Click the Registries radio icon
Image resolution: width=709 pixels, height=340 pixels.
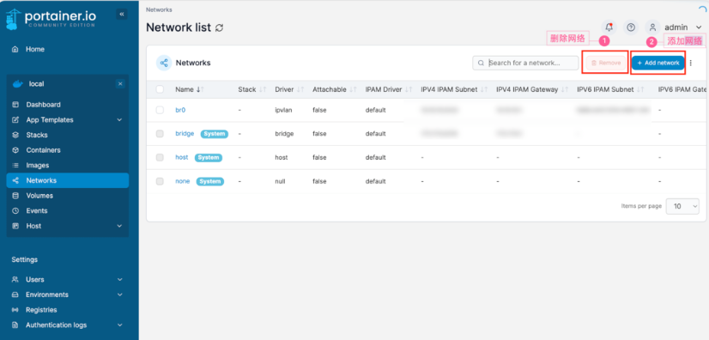15,310
